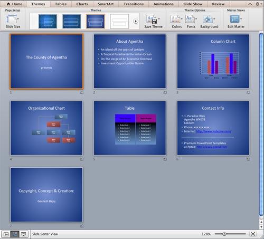Show more themes with round arrow button
The height and width of the screenshot is (239, 264).
pos(136,22)
